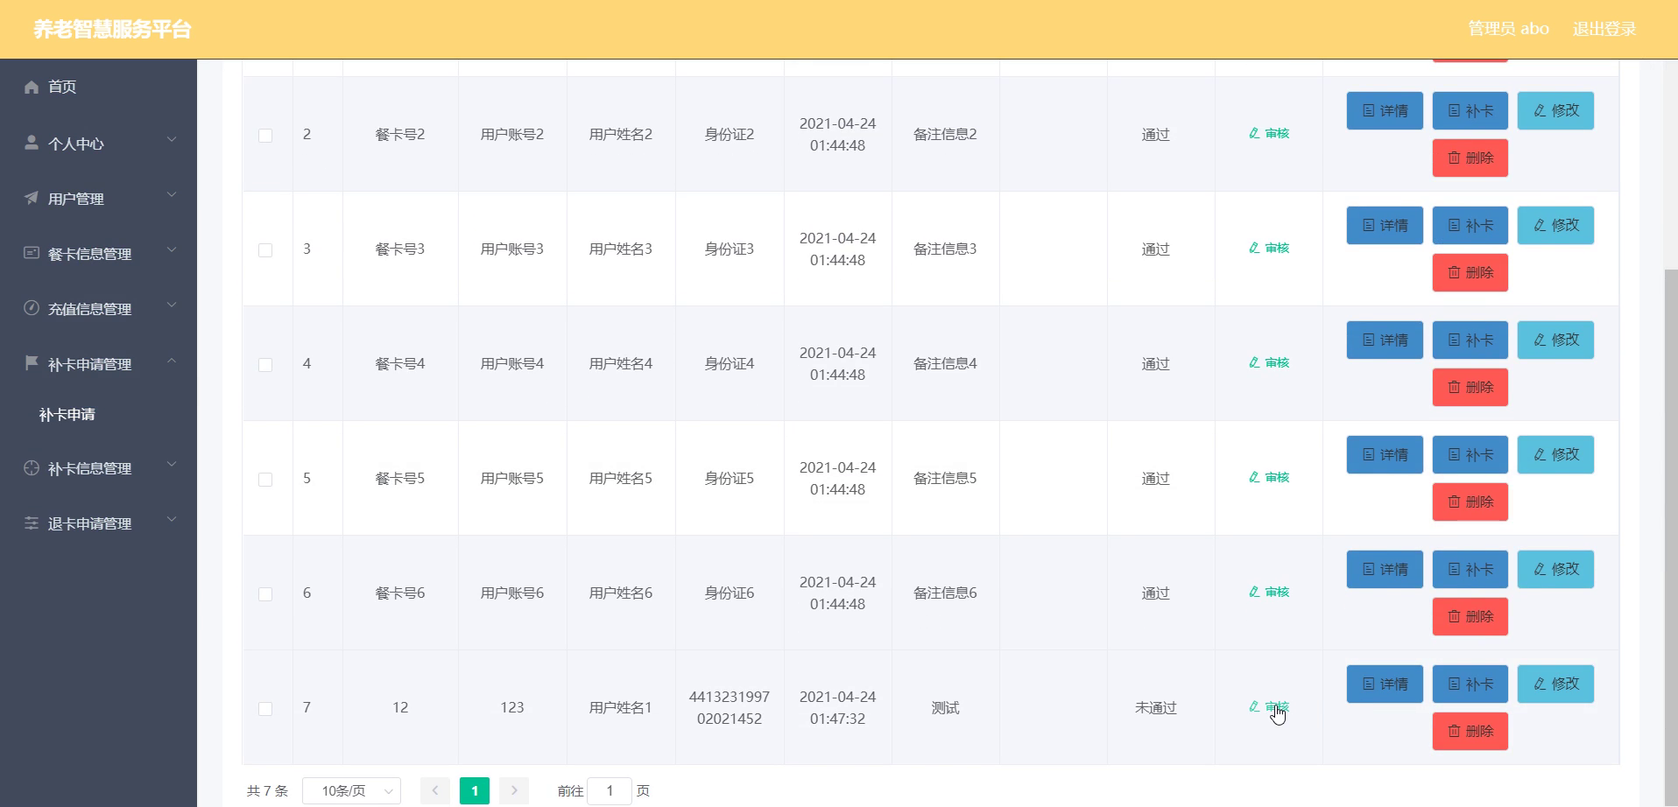
Task: Click document icon on row 5 补卡 button
Action: (1454, 454)
